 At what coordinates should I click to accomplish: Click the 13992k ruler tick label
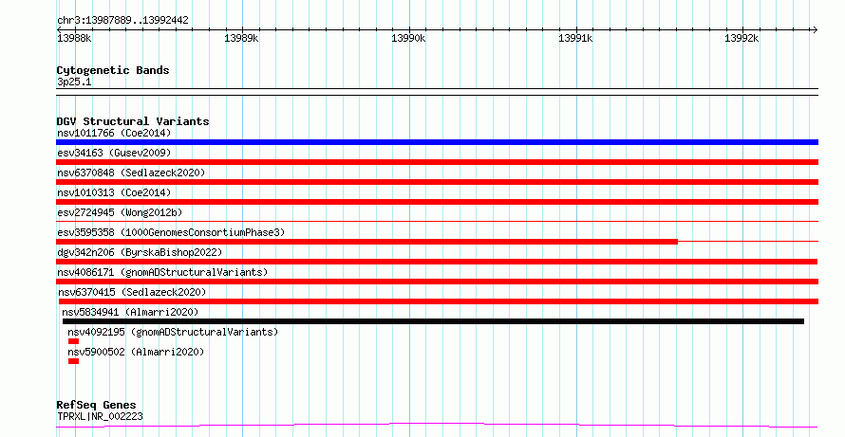click(742, 38)
